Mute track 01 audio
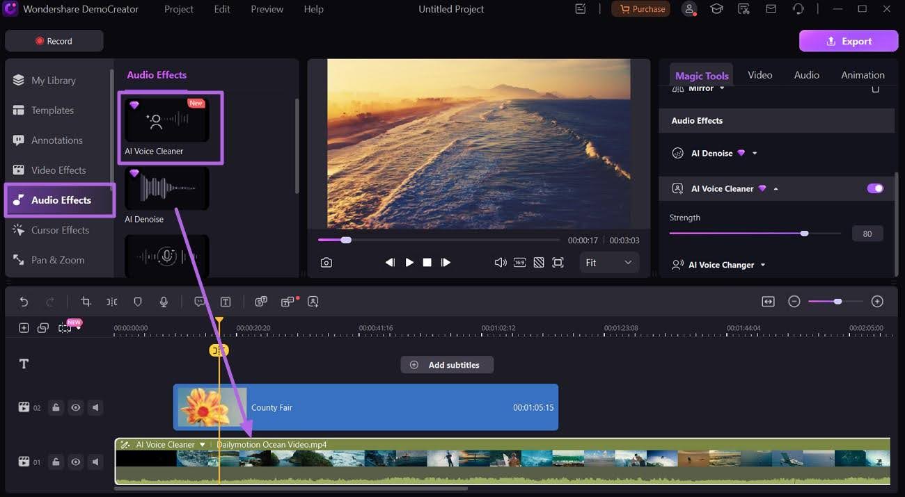This screenshot has width=905, height=497. (x=95, y=462)
